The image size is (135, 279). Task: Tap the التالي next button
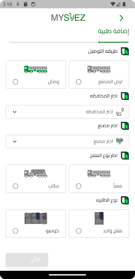[x=27, y=259]
